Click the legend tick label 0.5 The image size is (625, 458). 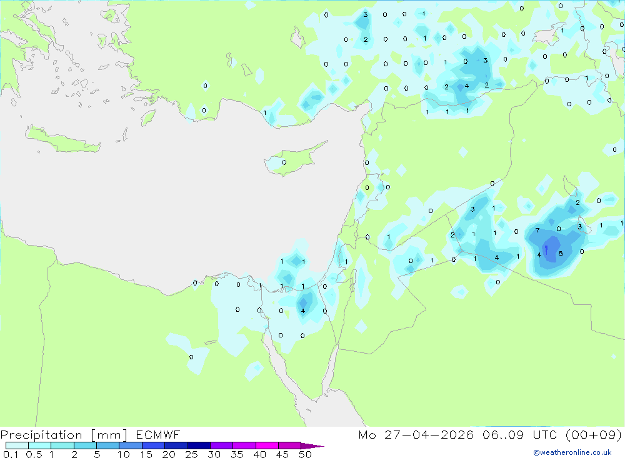34,454
